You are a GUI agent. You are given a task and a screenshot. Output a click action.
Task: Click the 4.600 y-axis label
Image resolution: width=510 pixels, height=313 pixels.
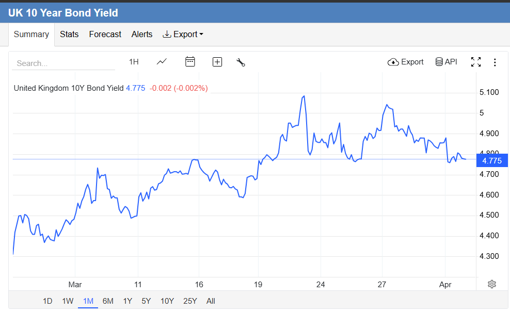coord(489,195)
